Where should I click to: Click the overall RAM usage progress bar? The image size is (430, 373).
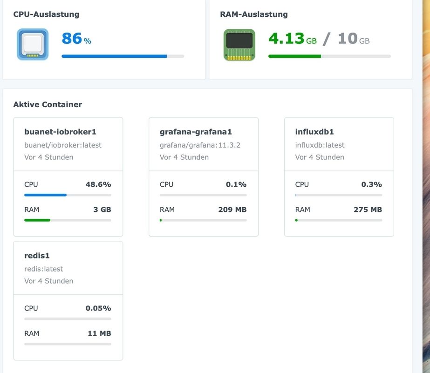pos(330,56)
